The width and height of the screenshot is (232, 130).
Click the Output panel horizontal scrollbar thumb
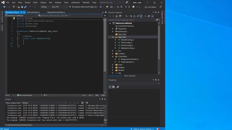[20, 125]
